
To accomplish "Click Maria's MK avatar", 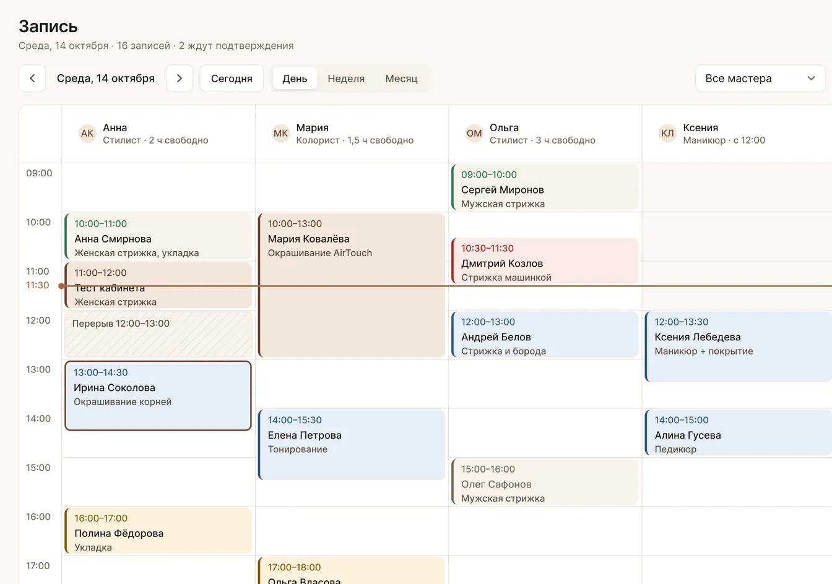I will (280, 134).
